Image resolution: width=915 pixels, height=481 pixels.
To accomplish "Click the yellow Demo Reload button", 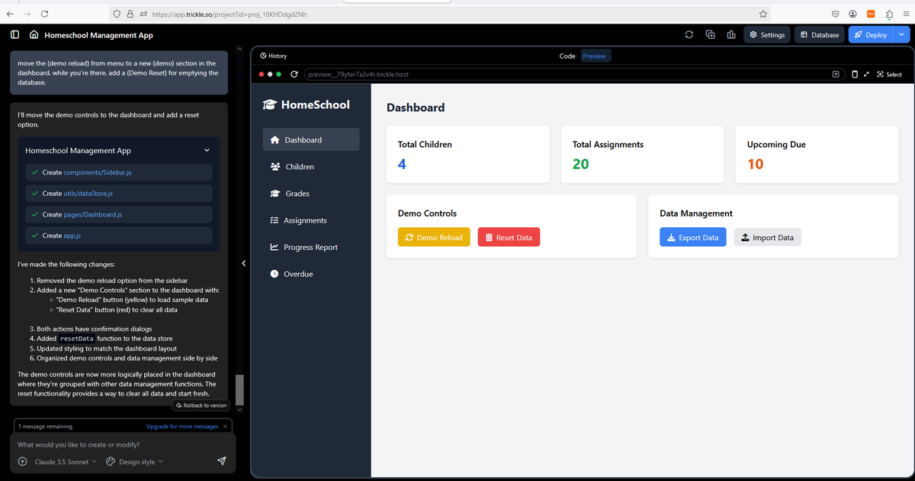I will 434,237.
